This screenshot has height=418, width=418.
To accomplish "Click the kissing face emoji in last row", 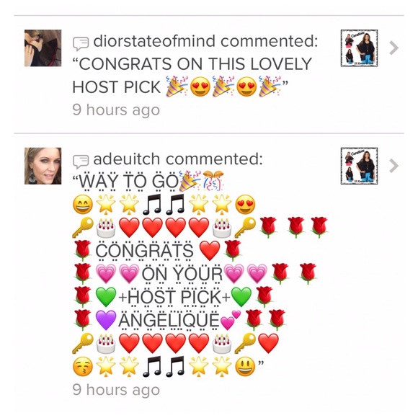I will pos(83,367).
